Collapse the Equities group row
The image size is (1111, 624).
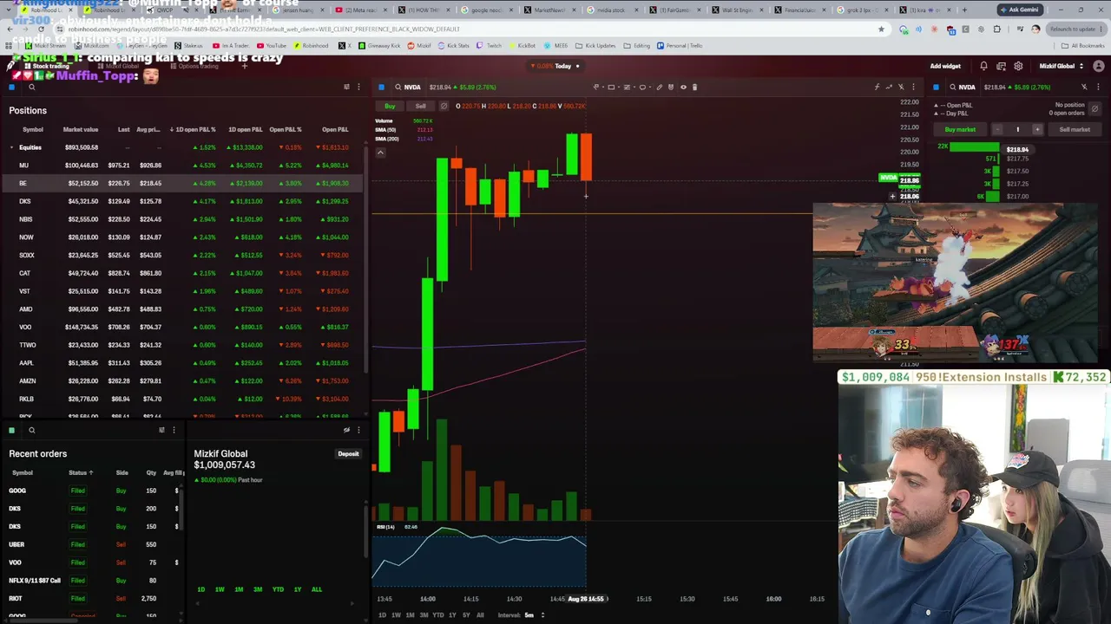pos(12,147)
